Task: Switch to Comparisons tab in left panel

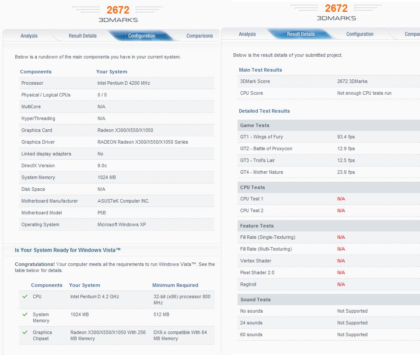Action: click(x=199, y=36)
